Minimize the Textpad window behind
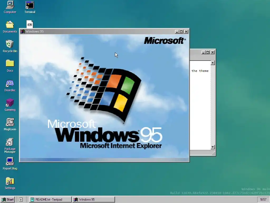 203,52
